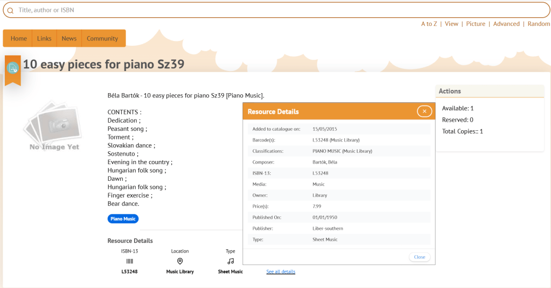Viewport: 551px width, 288px height.
Task: Show a Random resource link
Action: click(x=539, y=24)
